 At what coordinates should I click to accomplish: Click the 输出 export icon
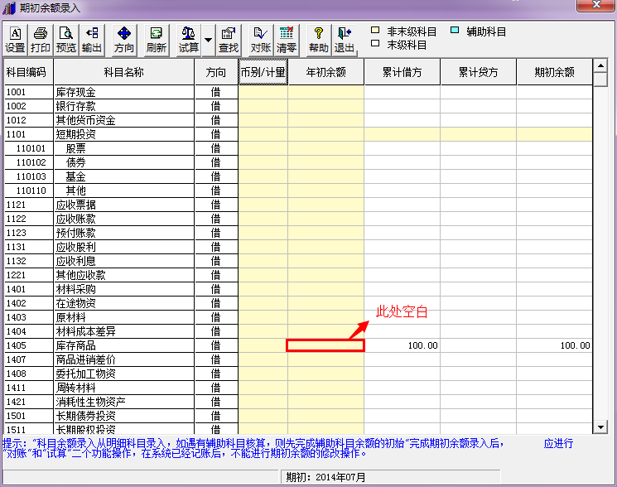click(x=92, y=40)
